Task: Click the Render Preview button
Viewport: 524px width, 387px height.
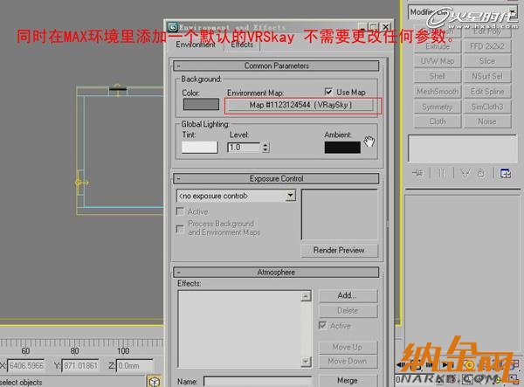Action: [339, 250]
